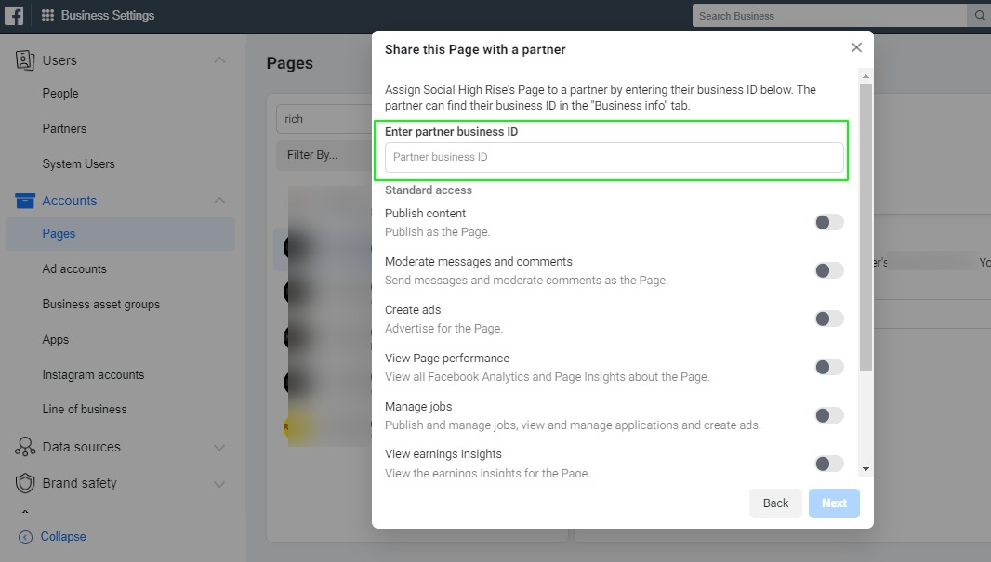Open Apps in sidebar
The width and height of the screenshot is (991, 562).
pyautogui.click(x=55, y=340)
